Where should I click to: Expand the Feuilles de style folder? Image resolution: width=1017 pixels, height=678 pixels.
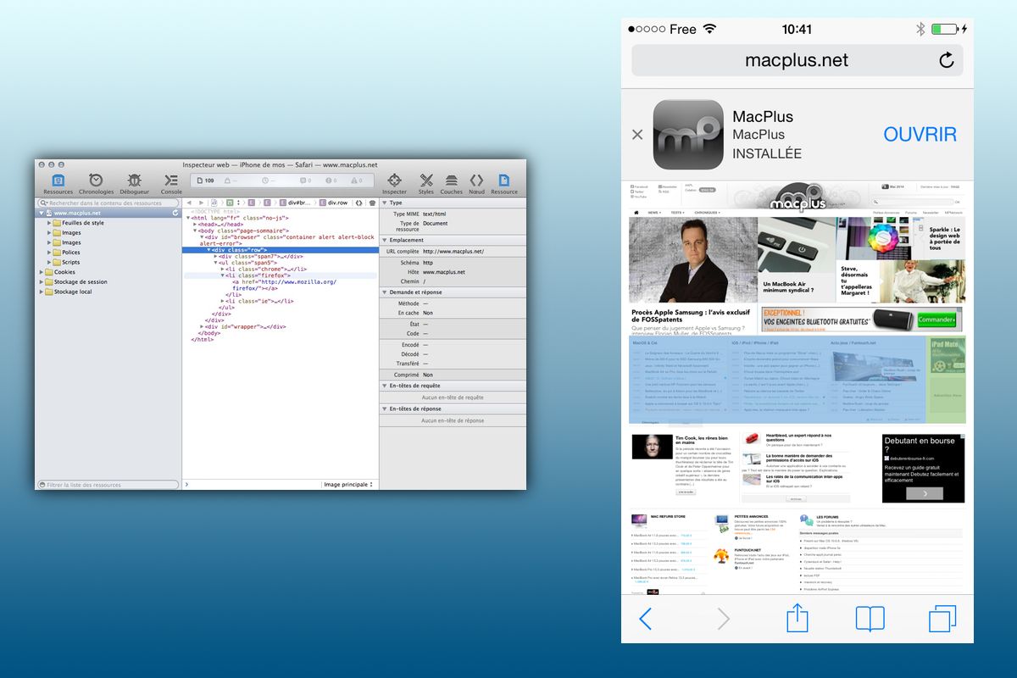point(50,223)
